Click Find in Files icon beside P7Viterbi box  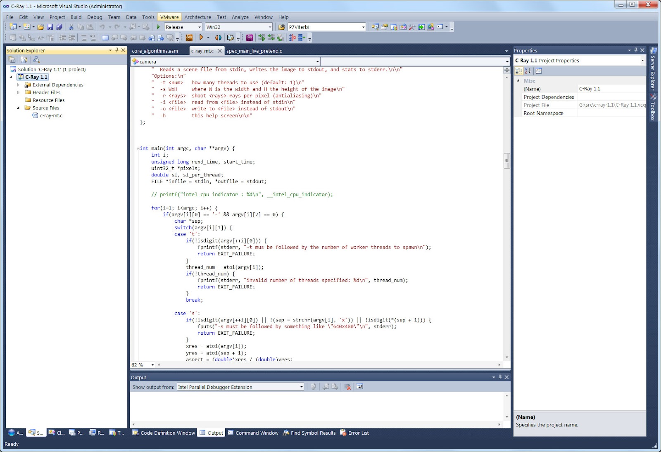click(281, 27)
